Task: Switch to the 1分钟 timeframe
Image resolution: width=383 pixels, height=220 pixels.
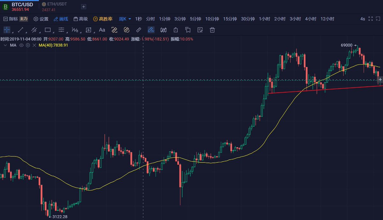Action: click(x=165, y=19)
